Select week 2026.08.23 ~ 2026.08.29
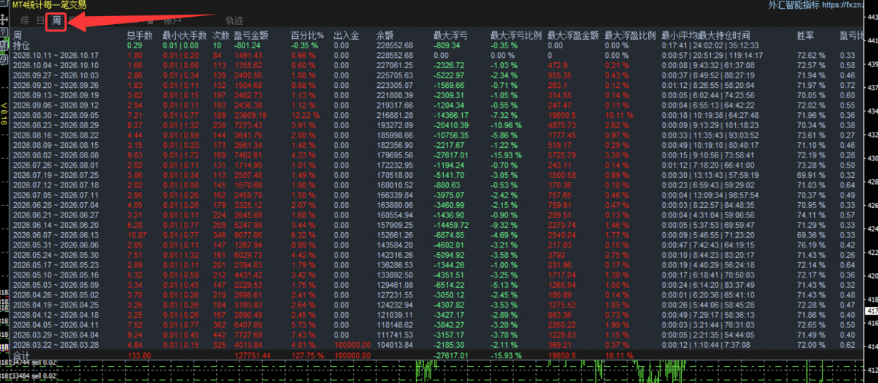 pos(56,124)
